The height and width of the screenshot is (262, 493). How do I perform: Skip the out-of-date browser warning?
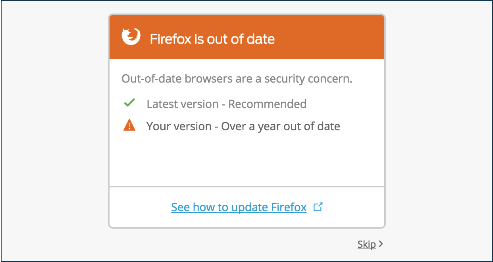click(366, 244)
